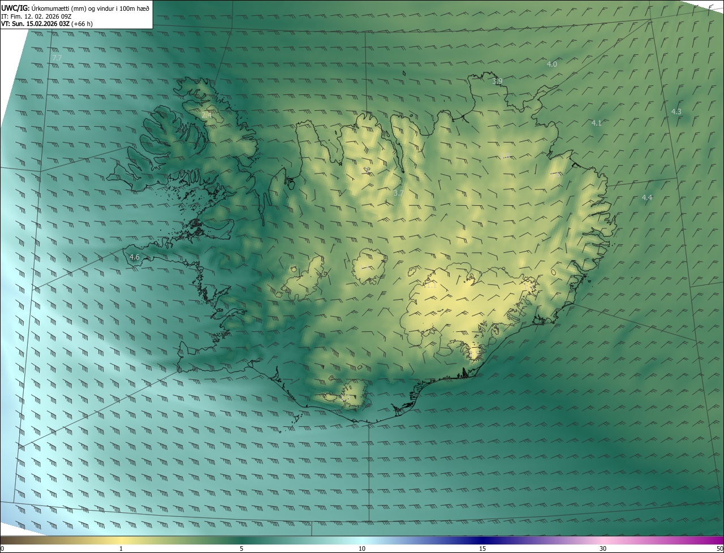Click the 4.4 value off the east coast
This screenshot has height=553, width=724.
647,197
